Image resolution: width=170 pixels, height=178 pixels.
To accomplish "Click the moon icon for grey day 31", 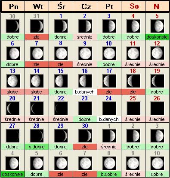I will tap(37, 26).
